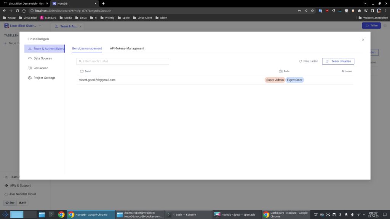390x219 pixels.
Task: Select the robert.goedl76@gmail.com user email
Action: (97, 80)
